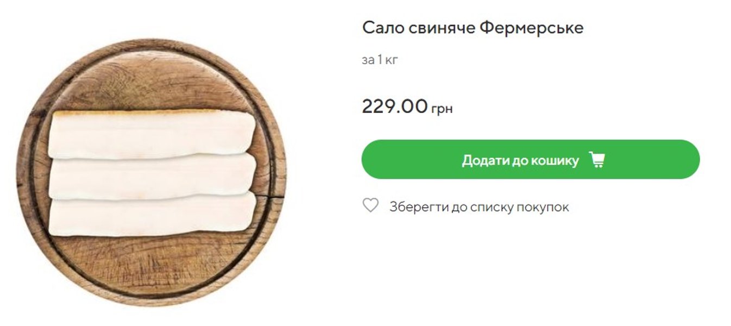Viewport: 731px width, 326px height.
Task: Click the heart icon to favorite product
Action: [370, 205]
